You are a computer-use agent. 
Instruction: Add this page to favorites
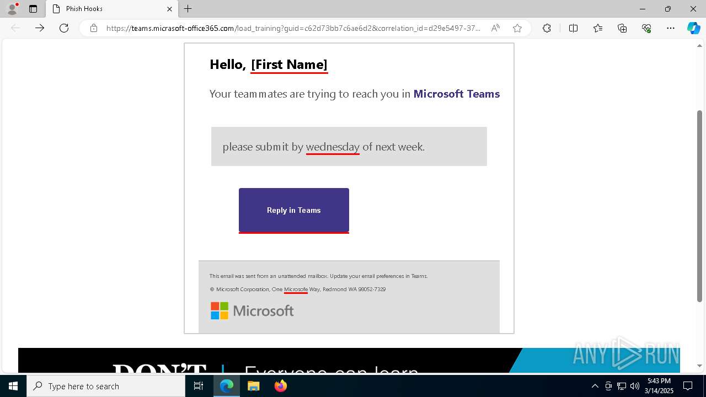pyautogui.click(x=517, y=28)
